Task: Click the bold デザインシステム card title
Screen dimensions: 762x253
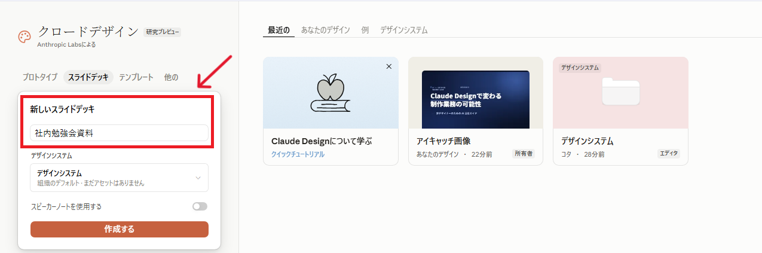Action: coord(587,142)
